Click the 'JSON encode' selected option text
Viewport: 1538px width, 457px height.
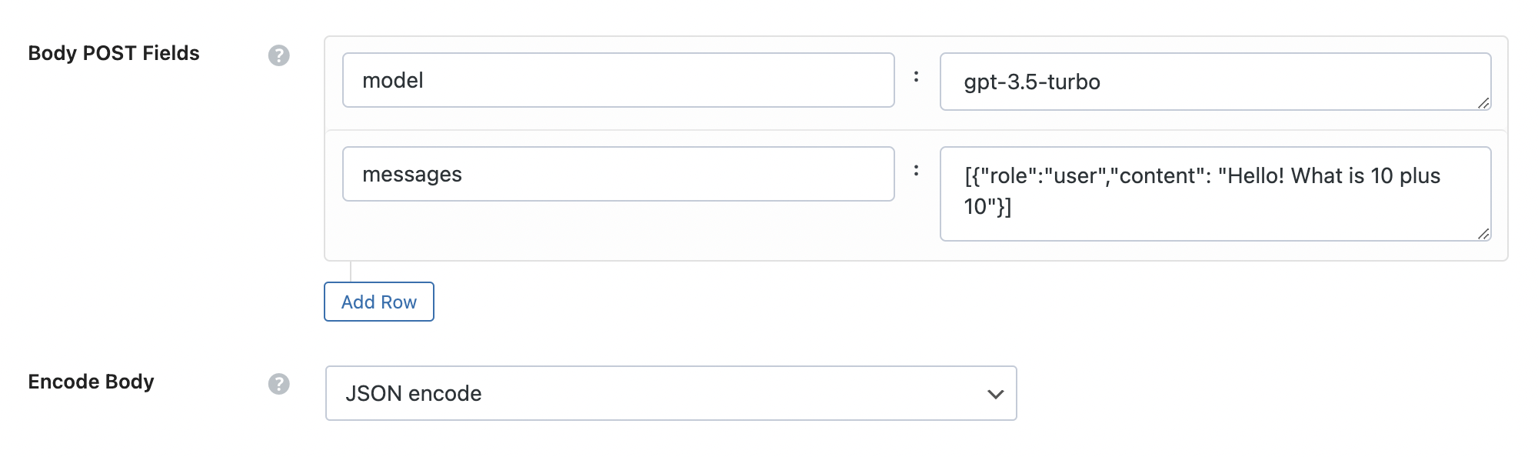[414, 394]
